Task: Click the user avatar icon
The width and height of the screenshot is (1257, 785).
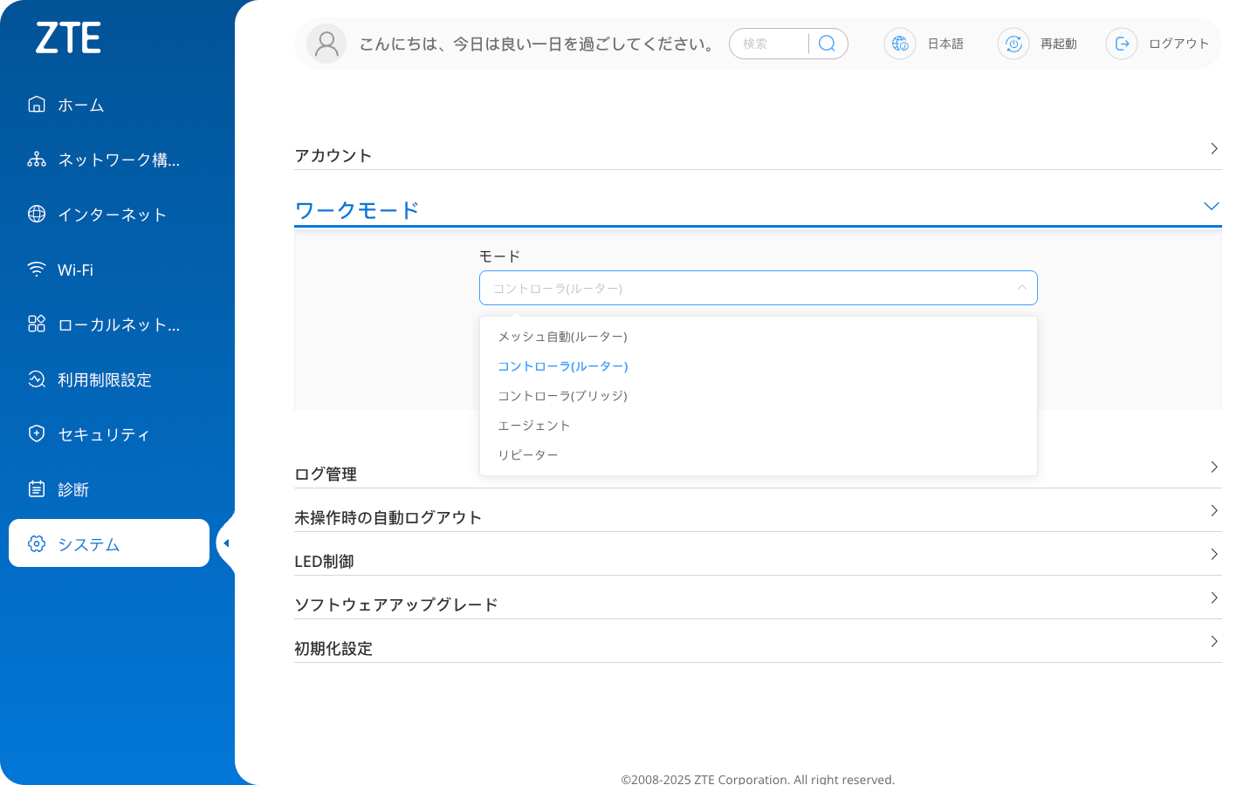Action: 326,44
